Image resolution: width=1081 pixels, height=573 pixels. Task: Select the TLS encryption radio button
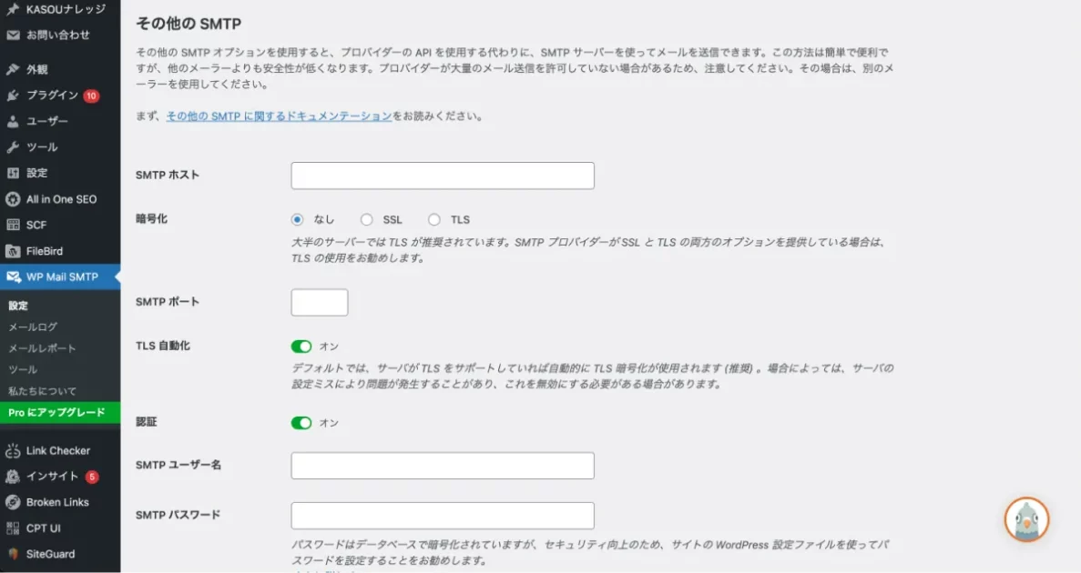tap(434, 219)
